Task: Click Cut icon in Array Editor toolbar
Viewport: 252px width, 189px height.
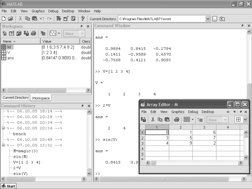Action: click(x=153, y=120)
